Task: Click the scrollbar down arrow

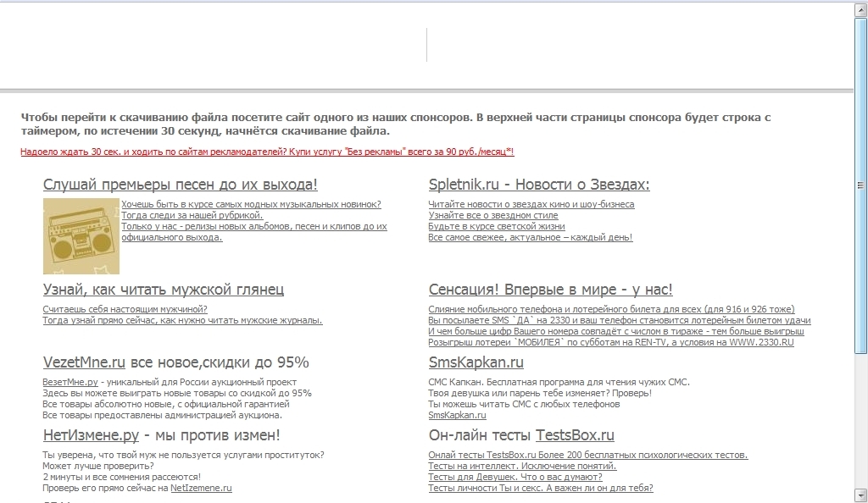Action: tap(861, 495)
